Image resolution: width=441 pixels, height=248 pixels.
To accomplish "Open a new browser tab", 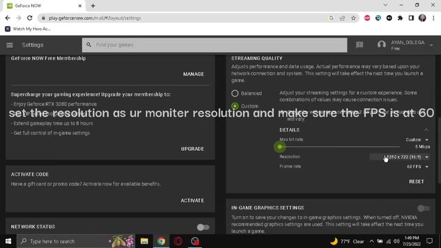I will click(x=93, y=6).
